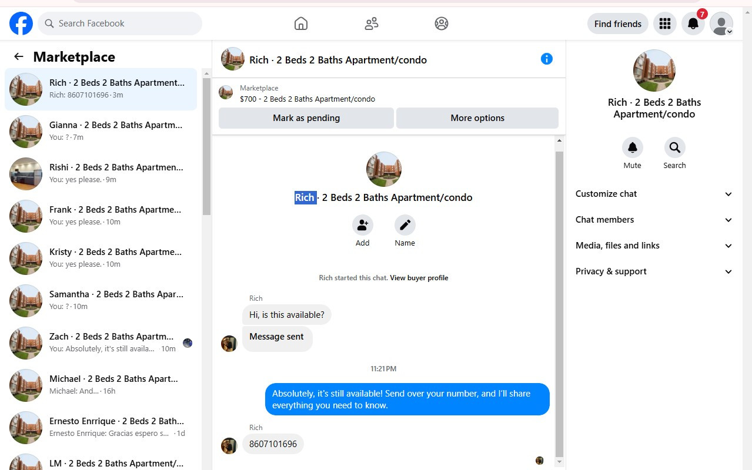The height and width of the screenshot is (470, 752).
Task: Click the 'Marketplace' heading
Action: [74, 57]
